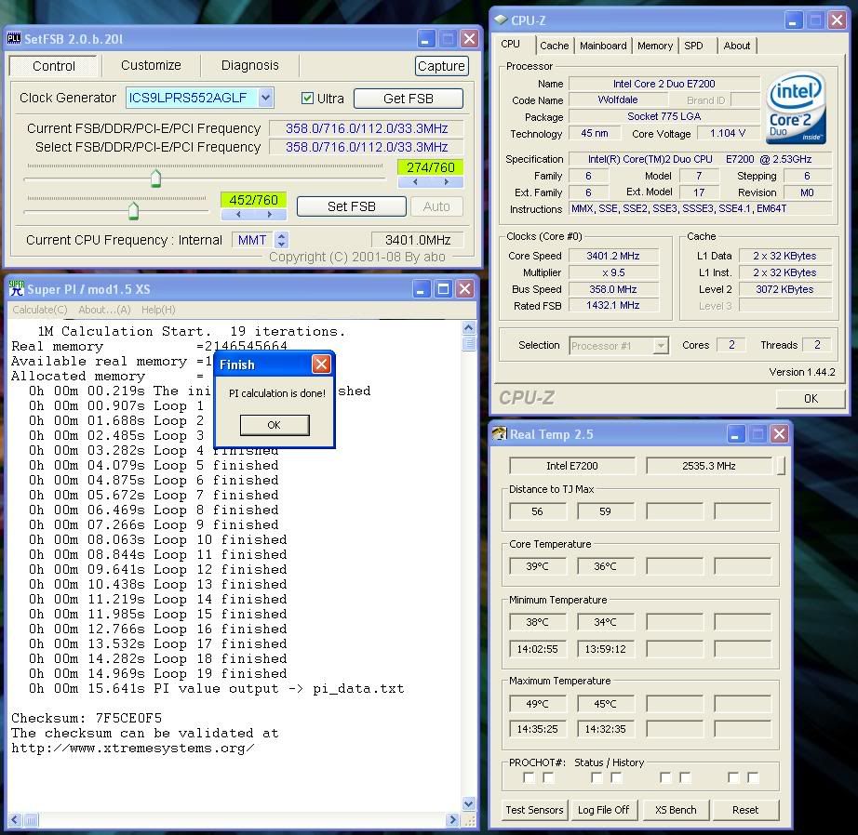The height and width of the screenshot is (835, 858).
Task: Open the About tab in CPU-Z
Action: (736, 46)
